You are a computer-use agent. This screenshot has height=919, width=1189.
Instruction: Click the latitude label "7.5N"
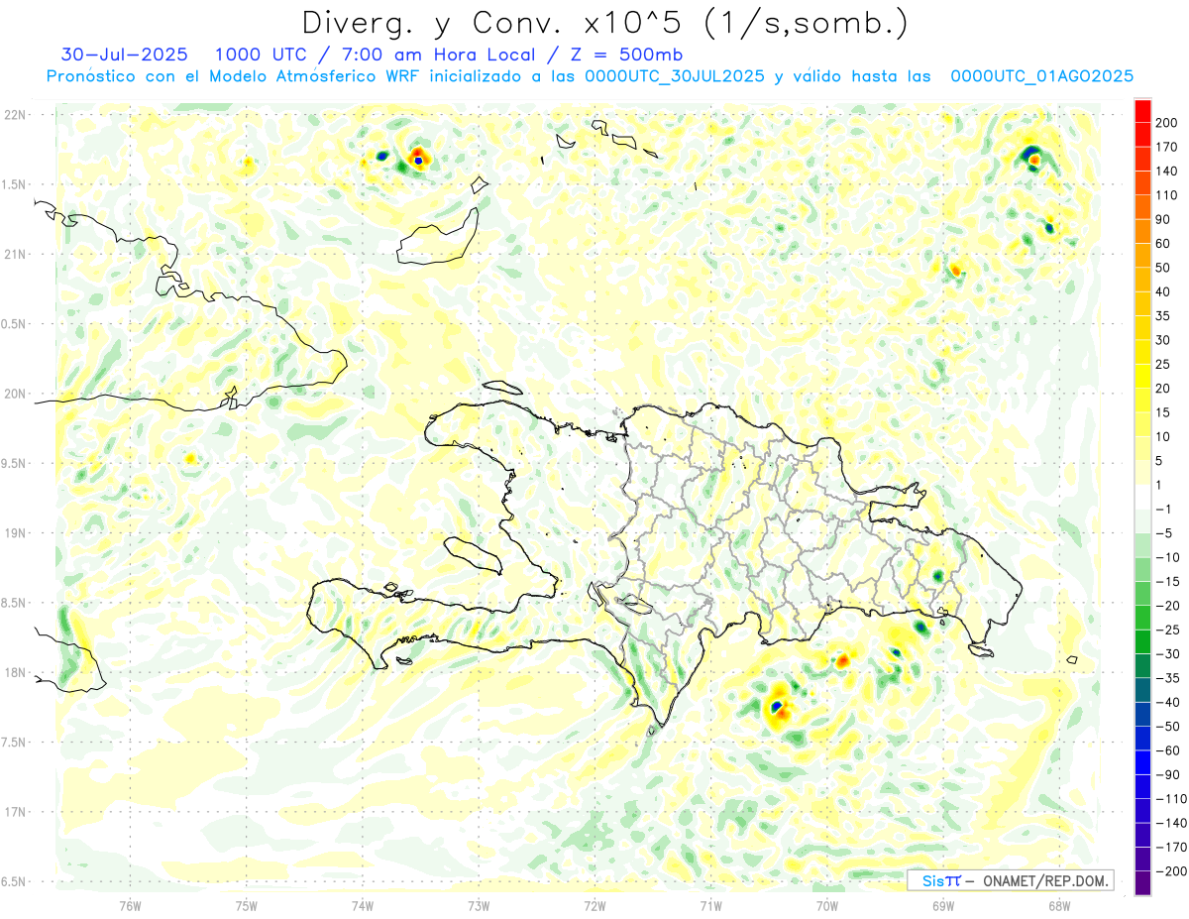[x=15, y=743]
